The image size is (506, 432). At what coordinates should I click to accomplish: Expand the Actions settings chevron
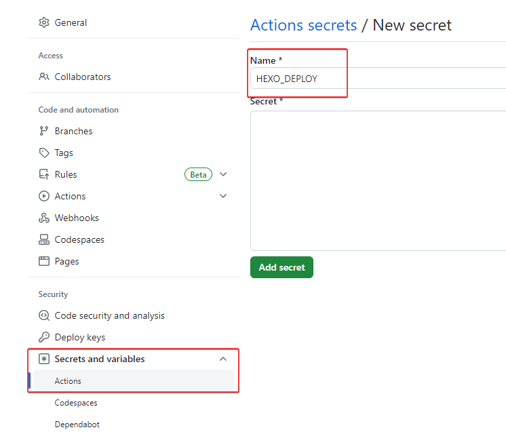223,196
